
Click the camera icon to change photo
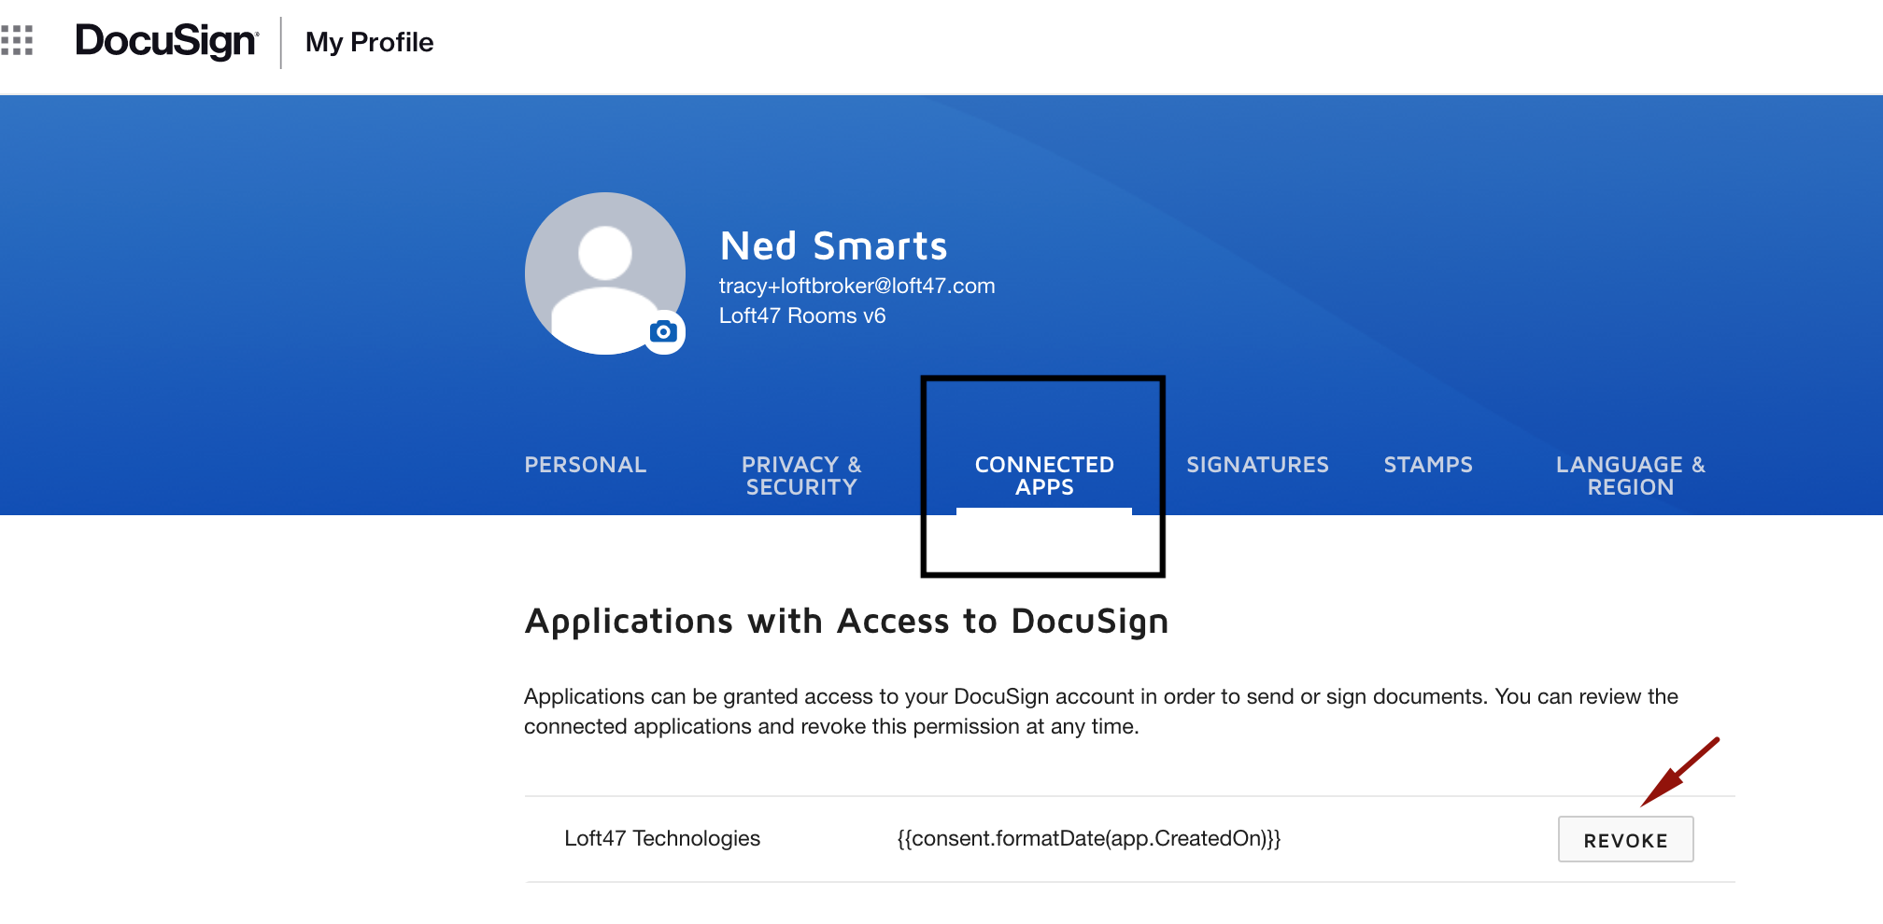(663, 331)
